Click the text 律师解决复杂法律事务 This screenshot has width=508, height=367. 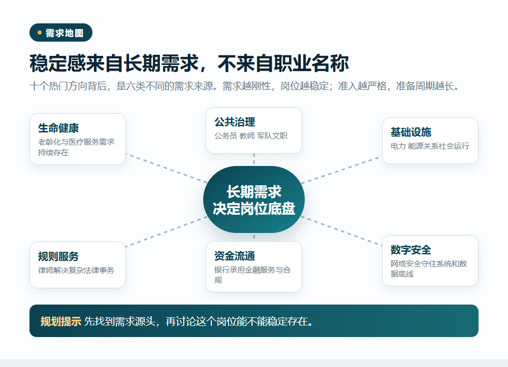pos(76,270)
